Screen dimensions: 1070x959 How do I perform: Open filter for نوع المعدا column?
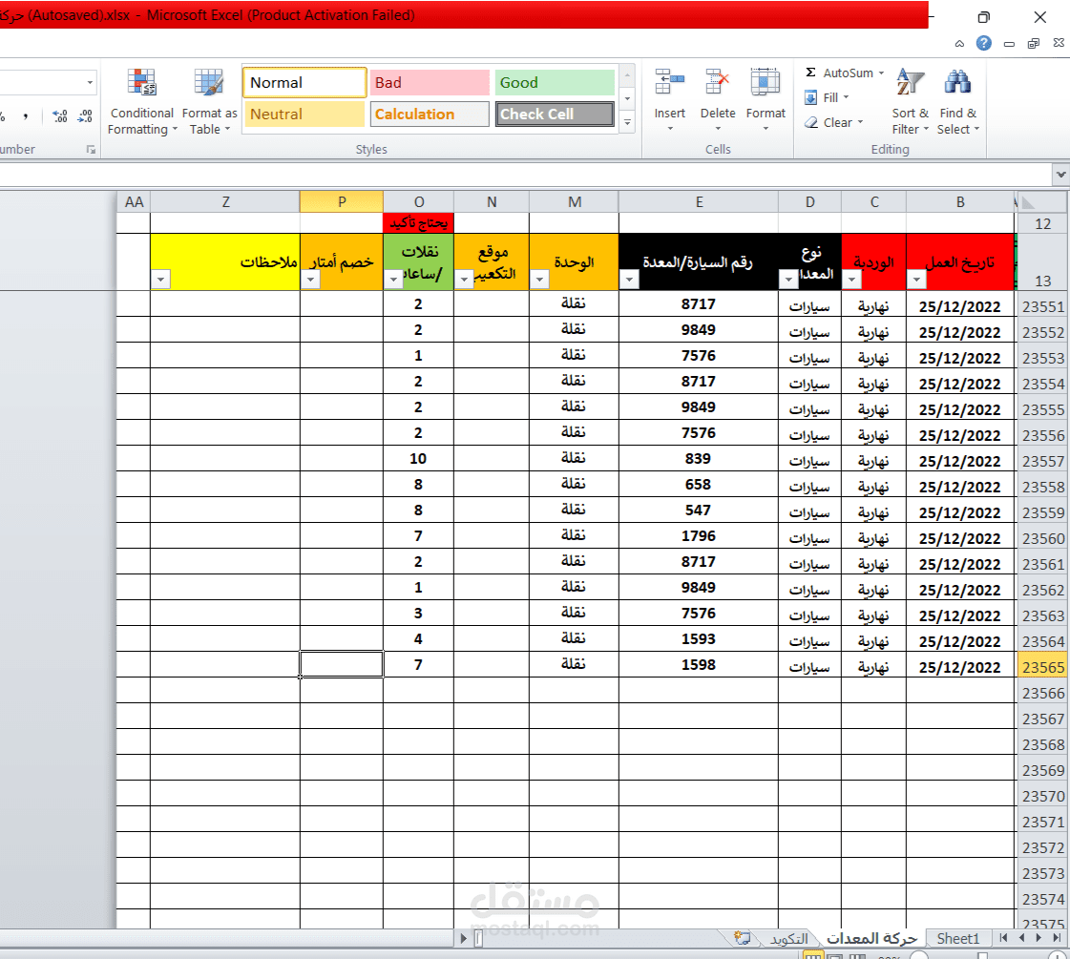point(788,279)
